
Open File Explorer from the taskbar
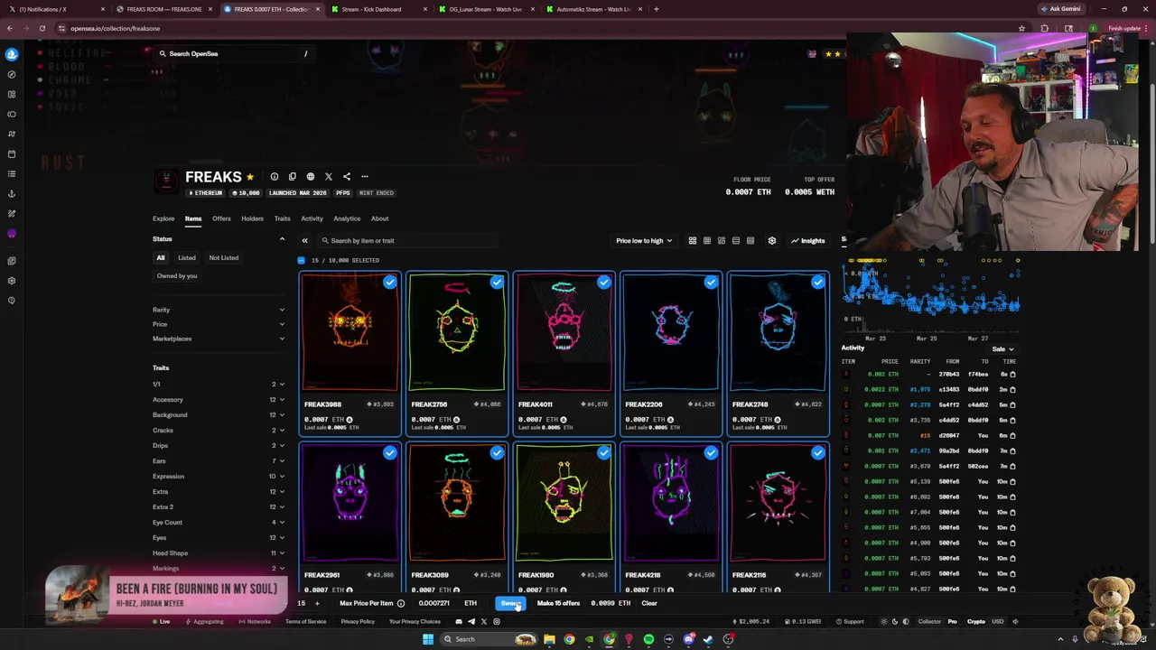pos(549,639)
